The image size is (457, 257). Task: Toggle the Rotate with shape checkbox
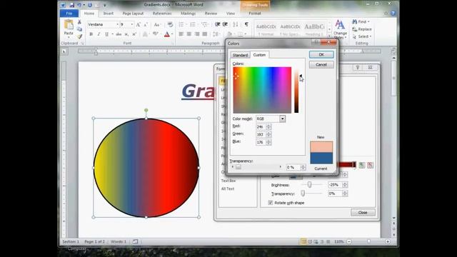[271, 203]
